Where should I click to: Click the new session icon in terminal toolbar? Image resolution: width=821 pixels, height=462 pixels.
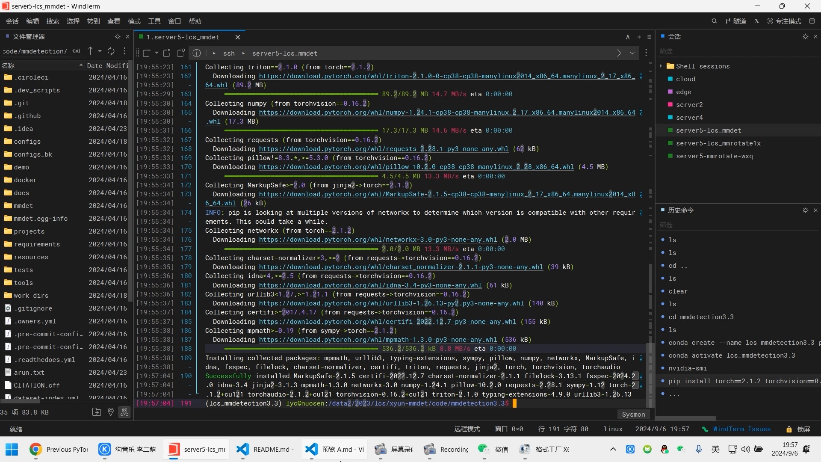pos(147,53)
